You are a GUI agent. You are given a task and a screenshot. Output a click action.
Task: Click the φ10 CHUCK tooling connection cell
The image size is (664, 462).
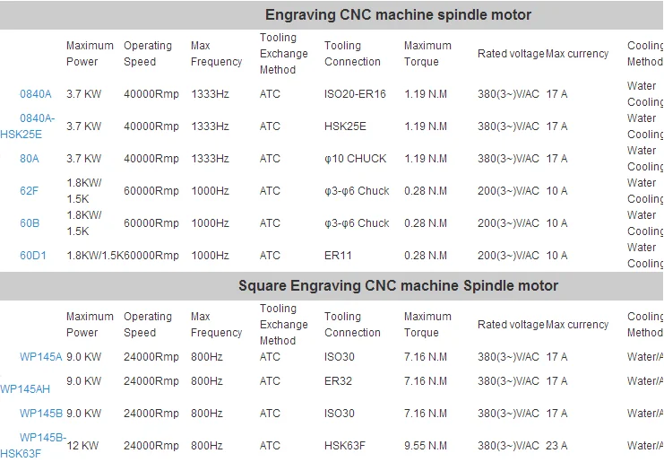coord(355,159)
